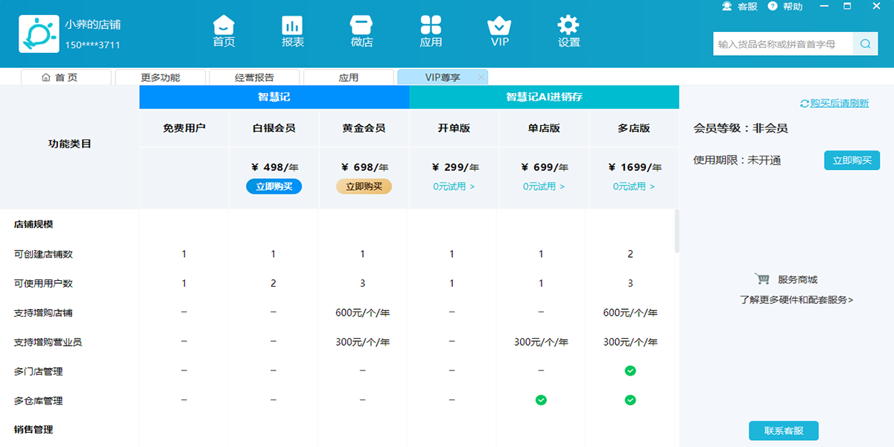This screenshot has height=447, width=894.
Task: Switch to the 更多功能 tab
Action: click(x=159, y=77)
